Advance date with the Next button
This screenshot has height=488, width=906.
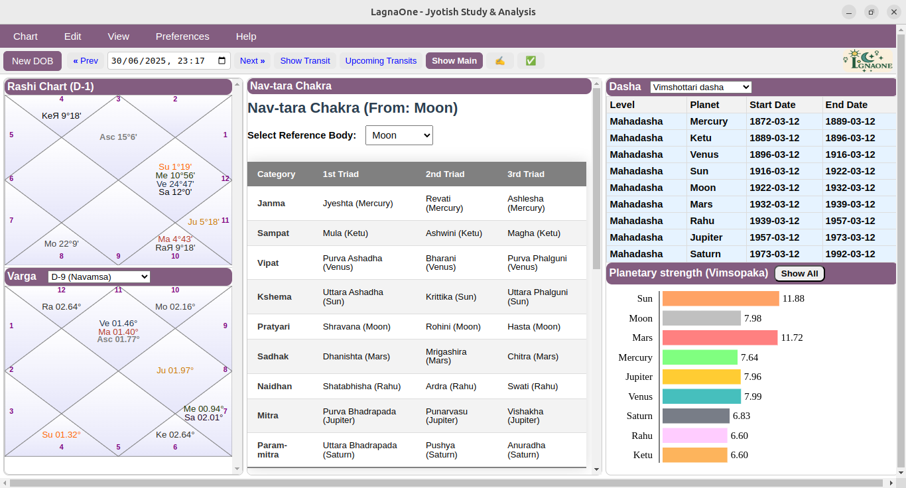252,60
